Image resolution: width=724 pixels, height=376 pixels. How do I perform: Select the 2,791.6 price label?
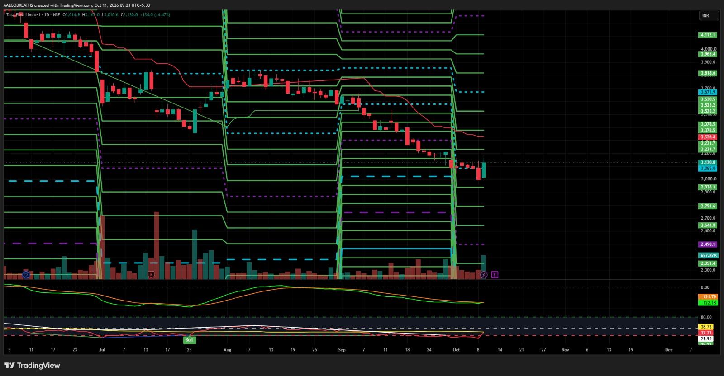click(708, 206)
